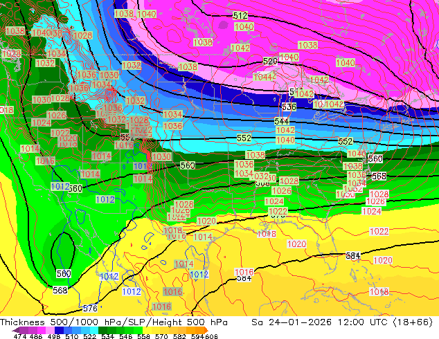Click the right orange arrow end of color scale
This screenshot has width=439, height=339.
click(206, 330)
